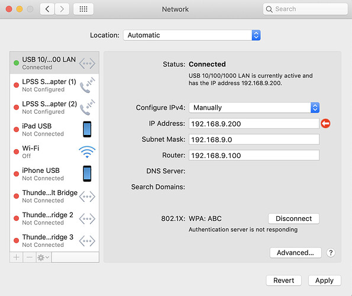The width and height of the screenshot is (352, 296).
Task: Open Advanced network settings
Action: point(295,253)
